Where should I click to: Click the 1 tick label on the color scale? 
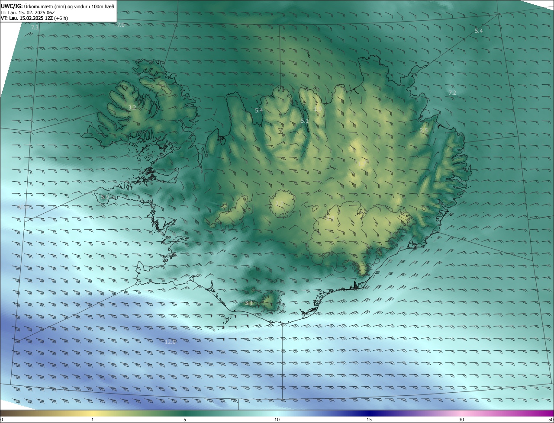point(93,420)
